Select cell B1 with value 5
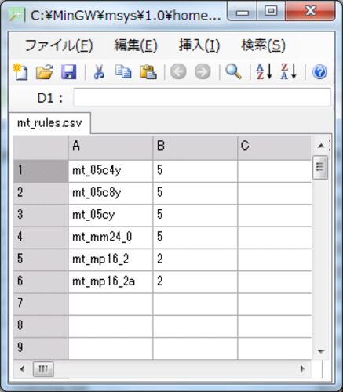Screen dimensions: 343x392 click(195, 171)
